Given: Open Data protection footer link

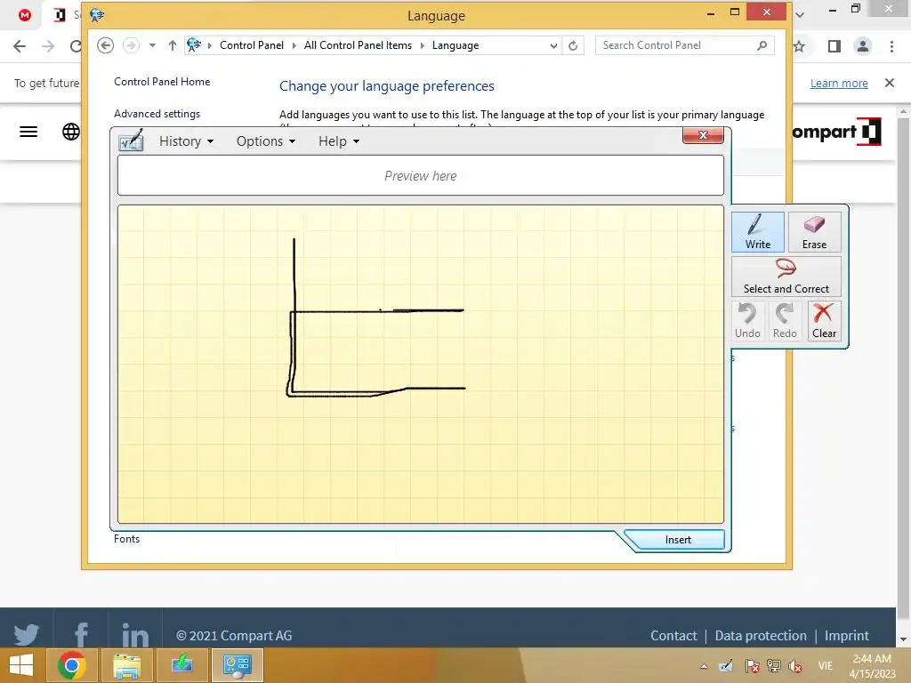Looking at the screenshot, I should pyautogui.click(x=761, y=635).
